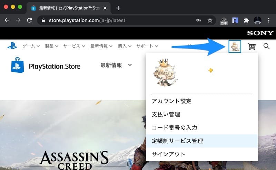
Task: Click コード番号の入力 menu entry
Action: tap(174, 128)
